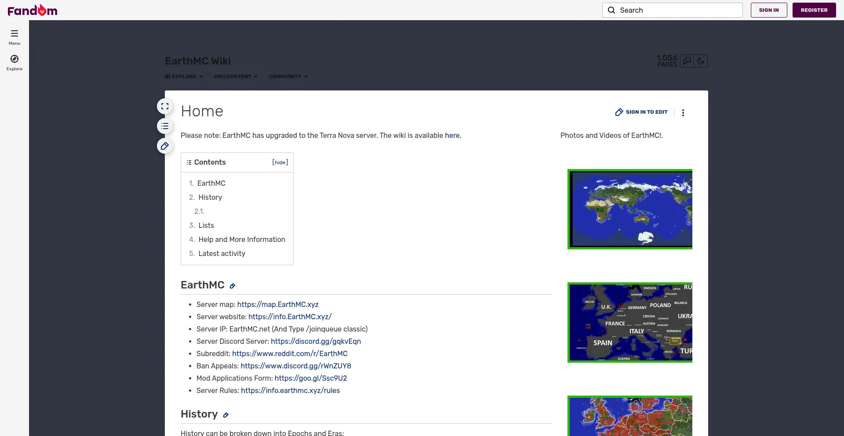
Task: Open the map.EarthMC.xyz server map link
Action: pyautogui.click(x=278, y=304)
